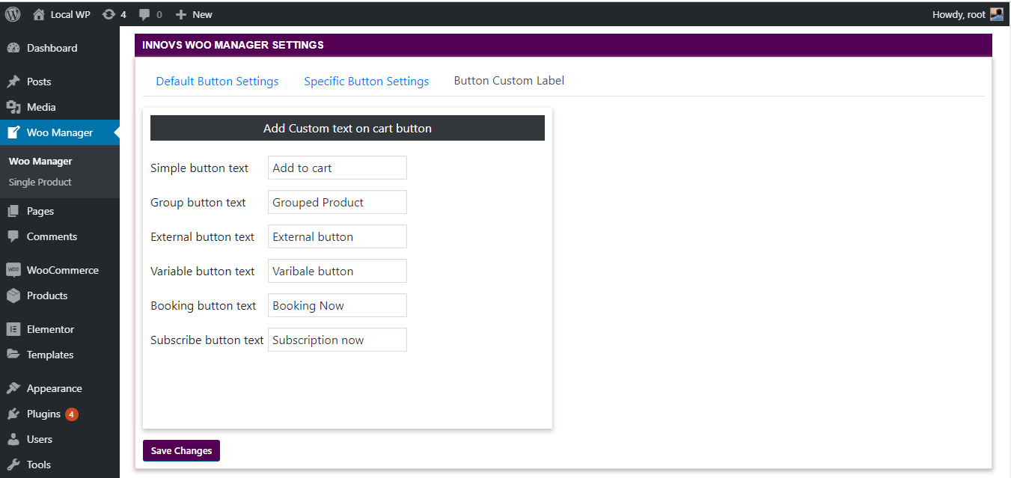Click 'Variable button text' label
The width and height of the screenshot is (1011, 478).
tap(203, 271)
